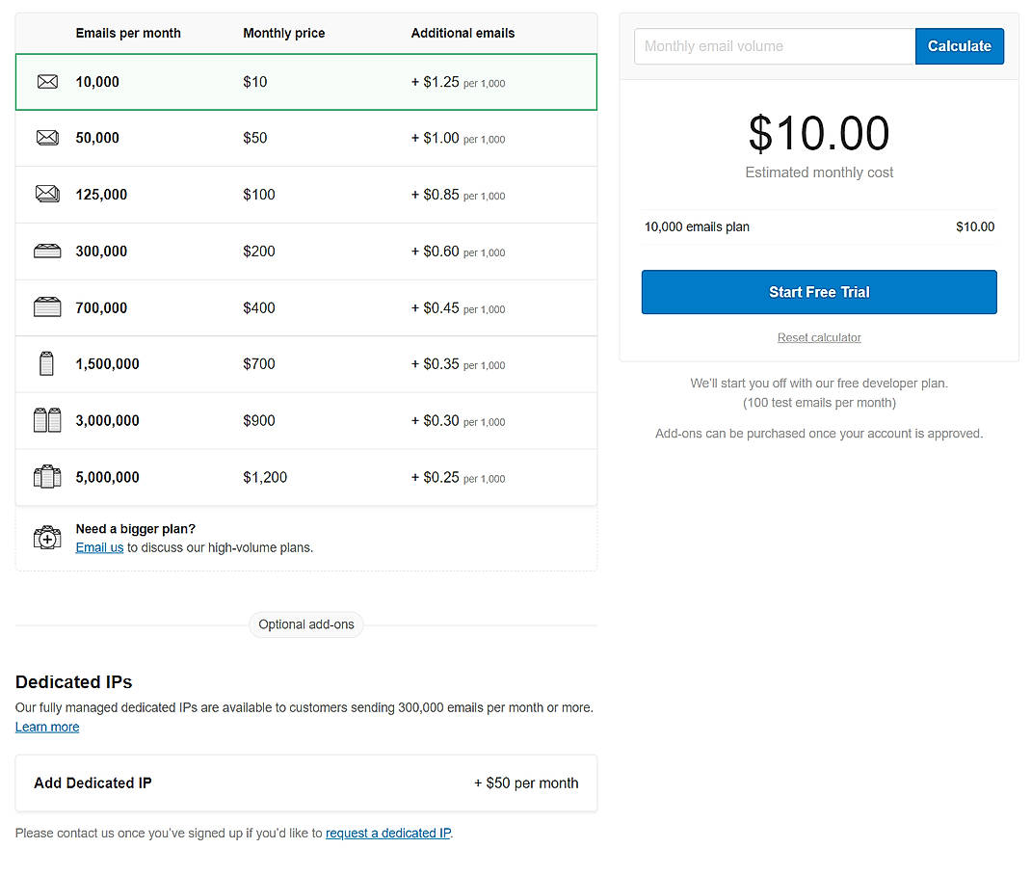Screen dimensions: 1031x875
Task: Click the envelope icon beside the 10,000 plan
Action: click(x=47, y=82)
